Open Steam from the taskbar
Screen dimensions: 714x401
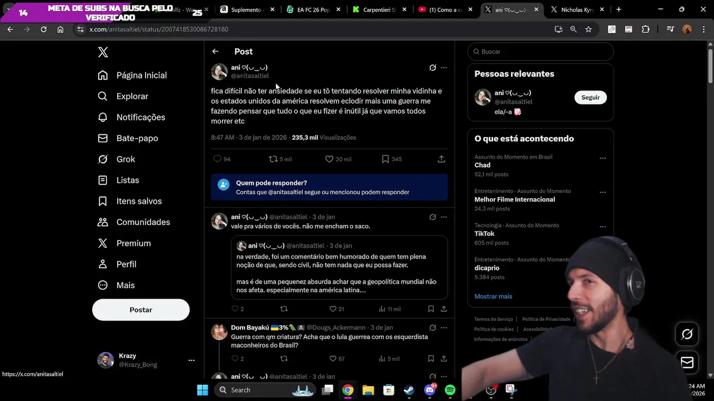pos(409,390)
